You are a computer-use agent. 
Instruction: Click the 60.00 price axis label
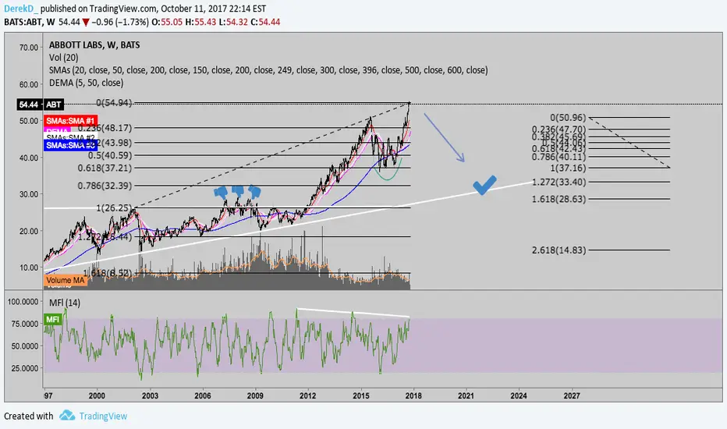(29, 84)
